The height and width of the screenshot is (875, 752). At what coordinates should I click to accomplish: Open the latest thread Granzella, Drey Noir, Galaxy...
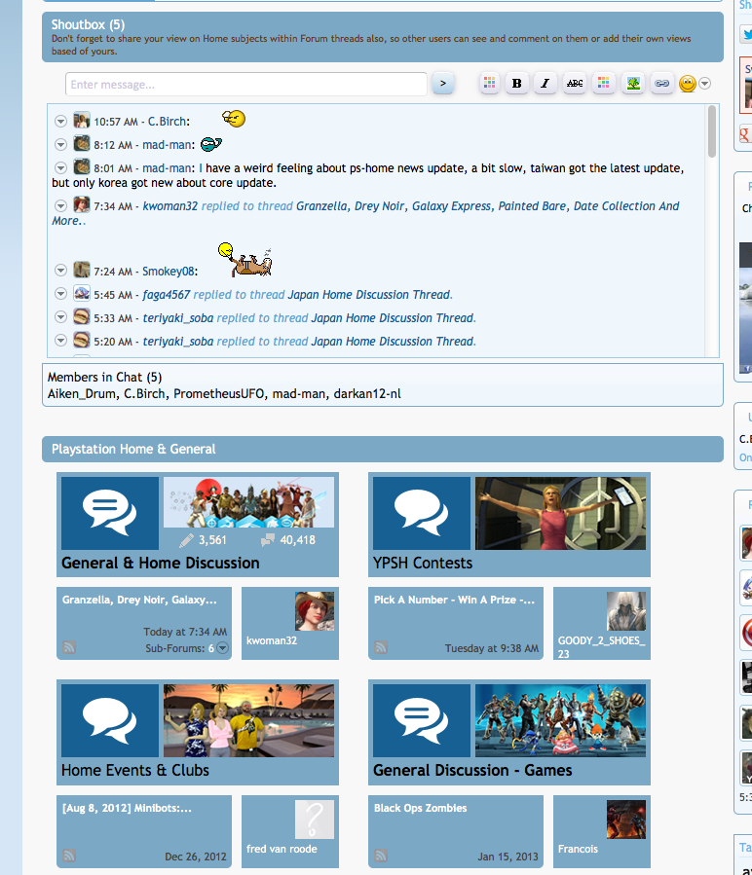click(139, 600)
